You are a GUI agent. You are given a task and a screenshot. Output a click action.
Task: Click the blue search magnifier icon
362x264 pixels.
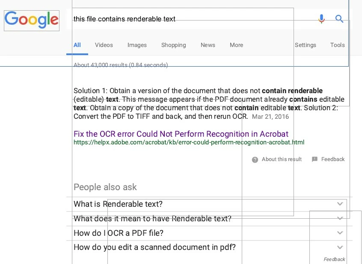pos(339,19)
